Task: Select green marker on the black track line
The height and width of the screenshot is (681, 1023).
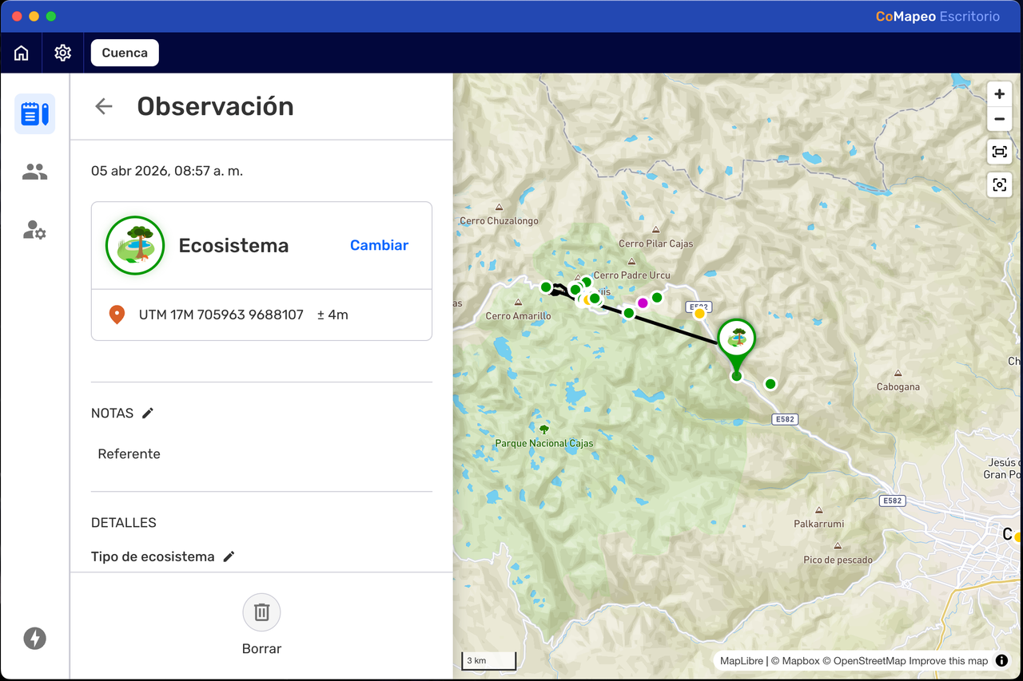Action: tap(629, 313)
